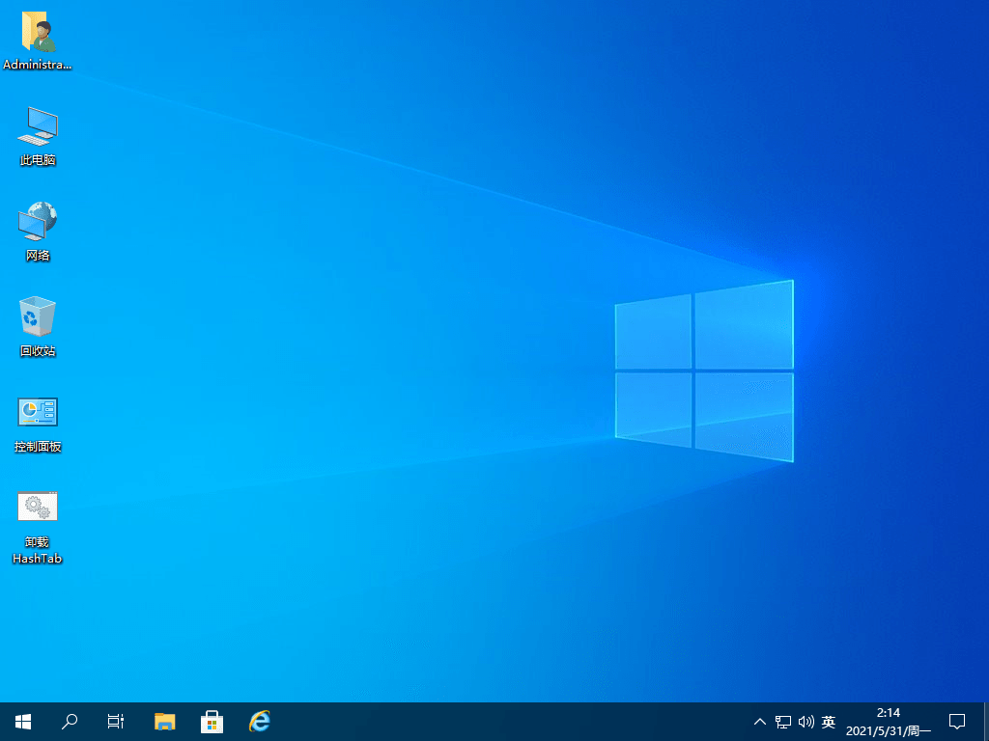The width and height of the screenshot is (989, 741).
Task: Open the volume control in the tray
Action: coord(806,721)
